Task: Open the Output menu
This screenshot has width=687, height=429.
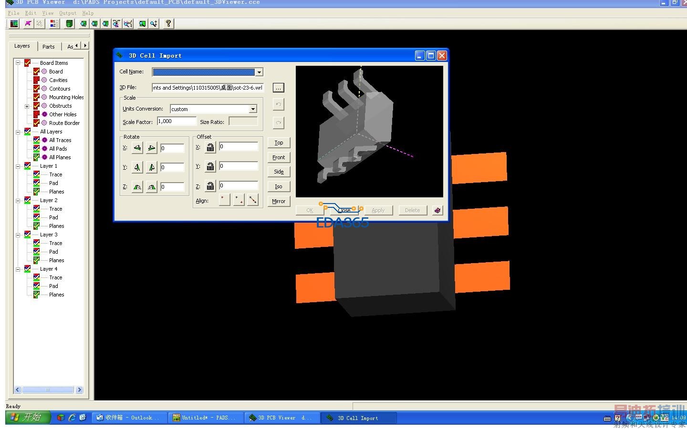Action: point(68,13)
